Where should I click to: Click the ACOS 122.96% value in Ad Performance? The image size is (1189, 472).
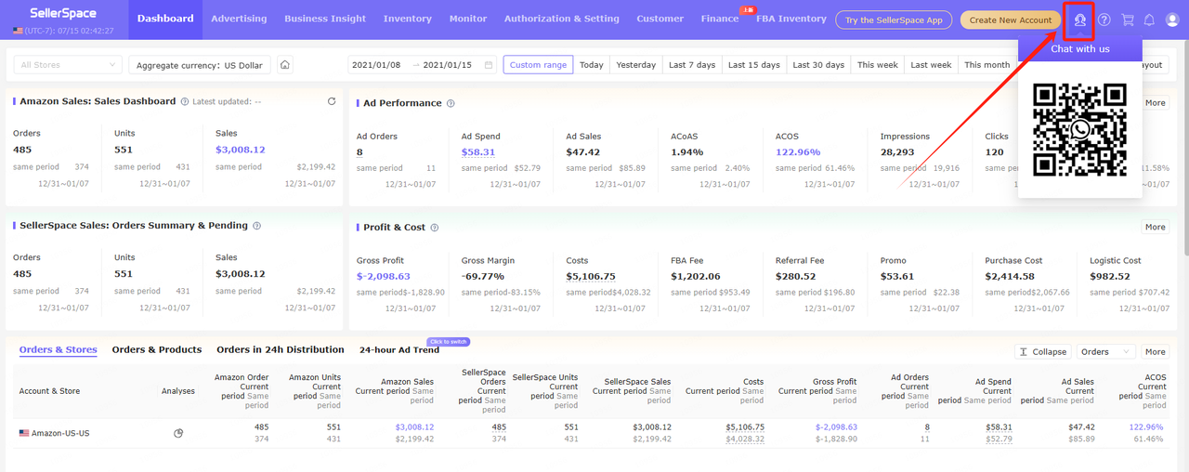point(798,151)
